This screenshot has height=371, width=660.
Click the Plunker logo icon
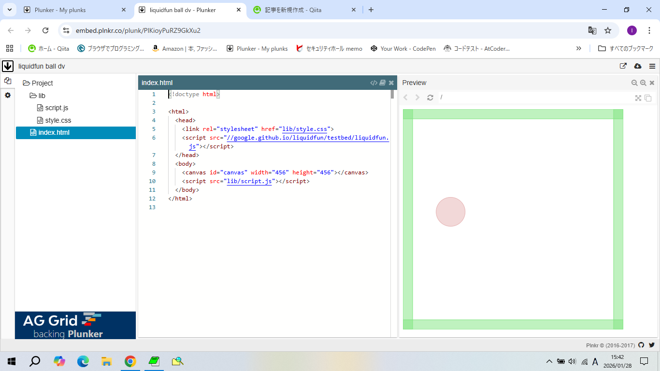pos(8,66)
